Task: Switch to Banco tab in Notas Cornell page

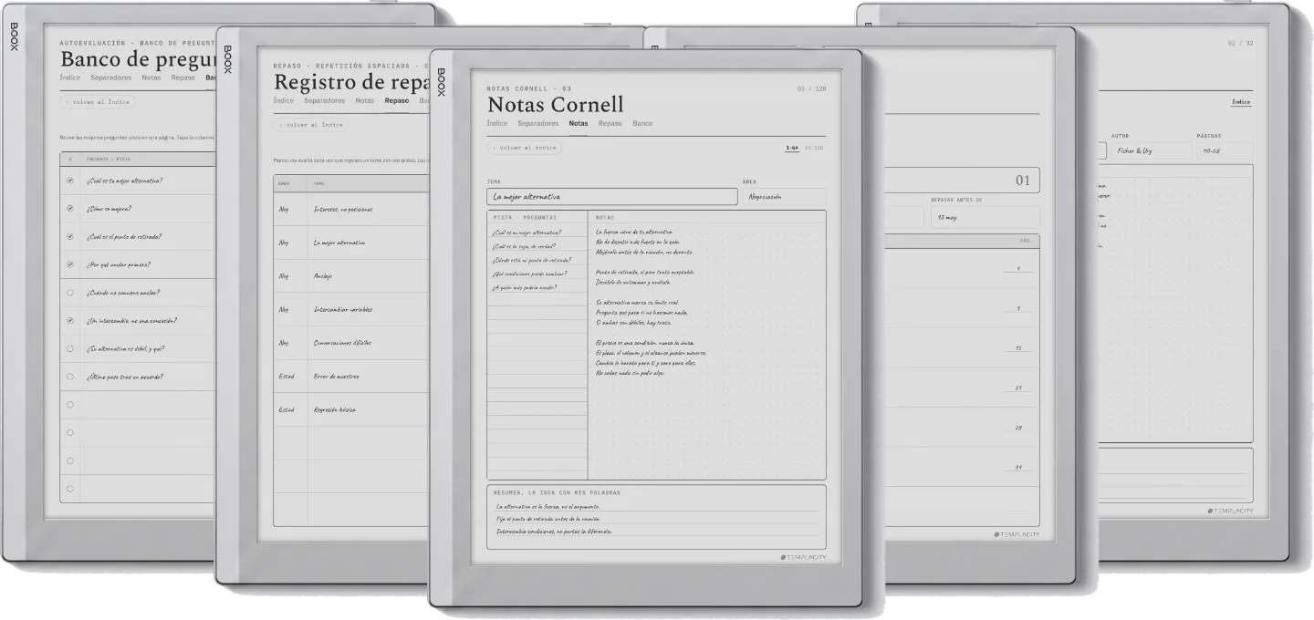Action: 642,123
